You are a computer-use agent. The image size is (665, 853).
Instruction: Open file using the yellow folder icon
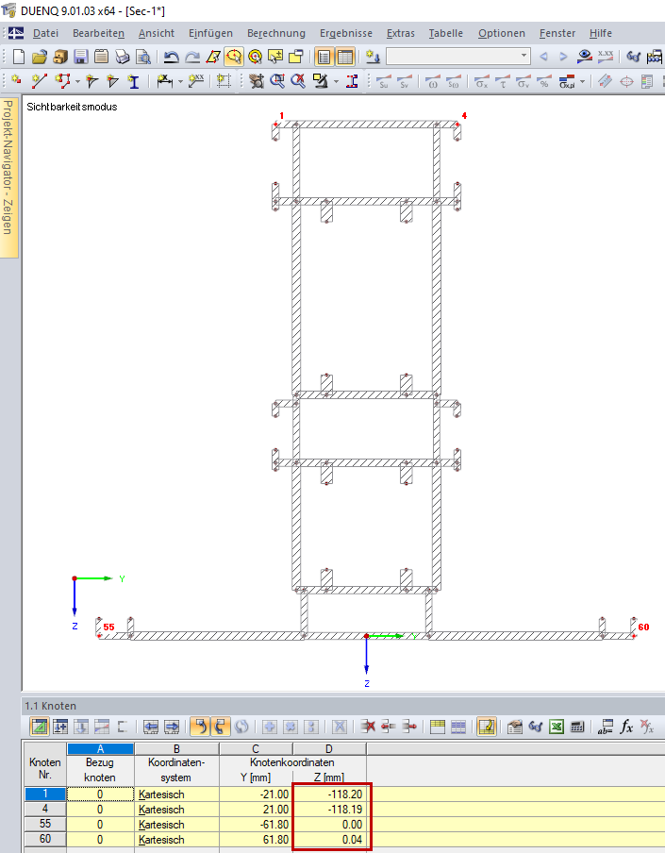pos(40,57)
